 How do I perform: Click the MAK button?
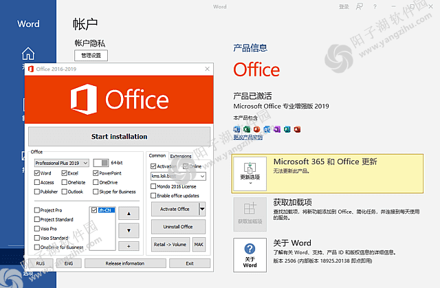coord(199,245)
